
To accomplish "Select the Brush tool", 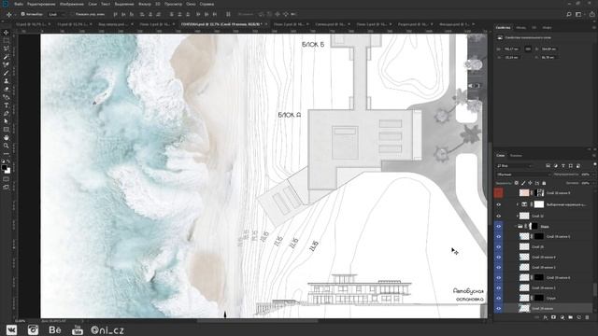I will pyautogui.click(x=7, y=73).
